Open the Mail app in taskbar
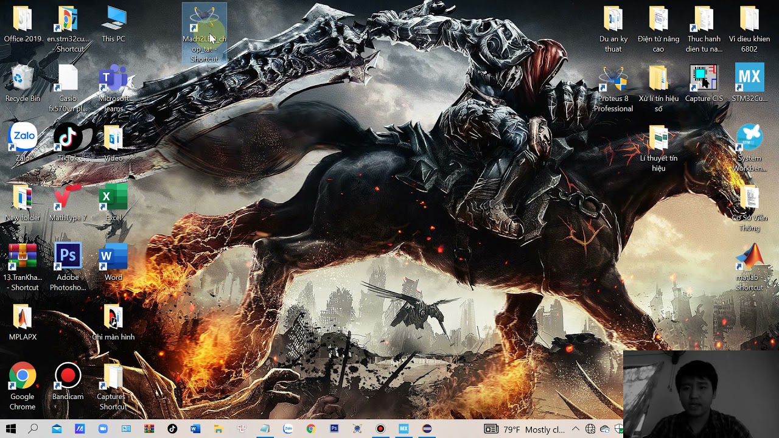This screenshot has width=779, height=438. (56, 429)
